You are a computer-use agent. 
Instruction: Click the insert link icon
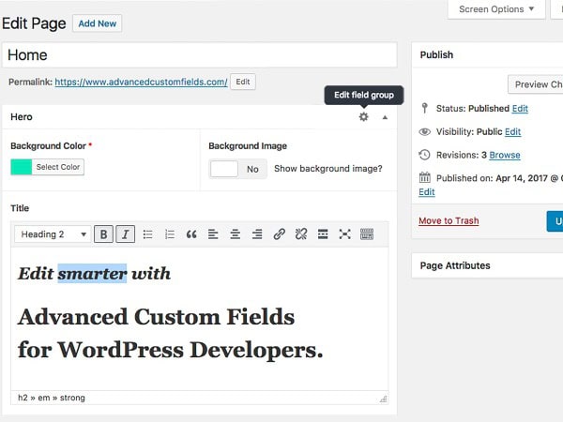pos(279,234)
